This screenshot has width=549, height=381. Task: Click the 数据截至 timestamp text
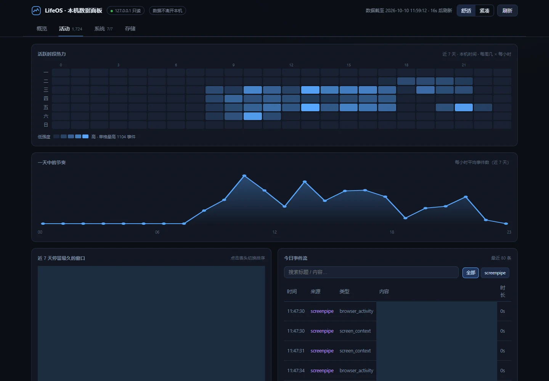(409, 11)
